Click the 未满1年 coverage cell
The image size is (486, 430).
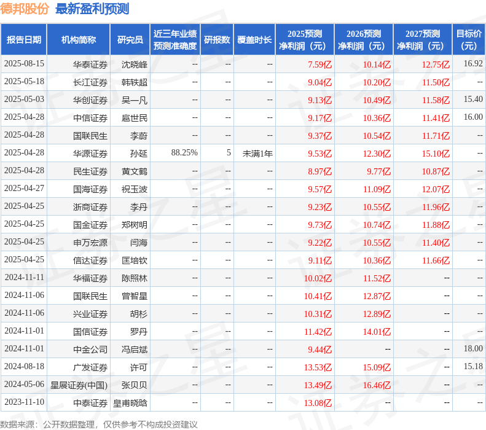257,154
